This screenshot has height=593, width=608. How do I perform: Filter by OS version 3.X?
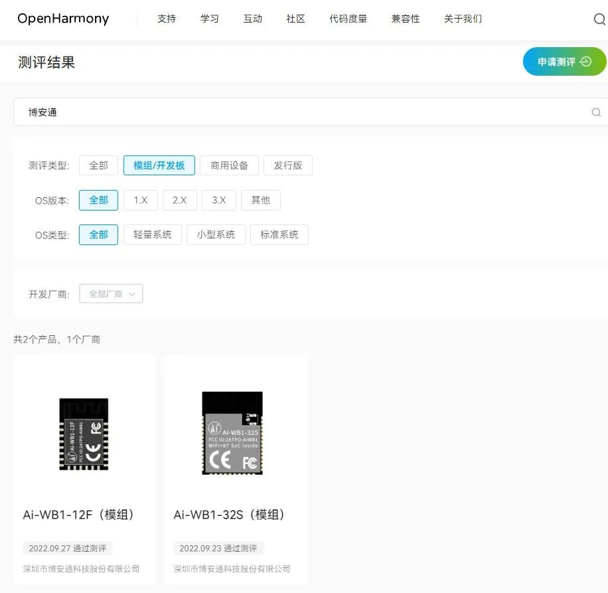point(218,200)
